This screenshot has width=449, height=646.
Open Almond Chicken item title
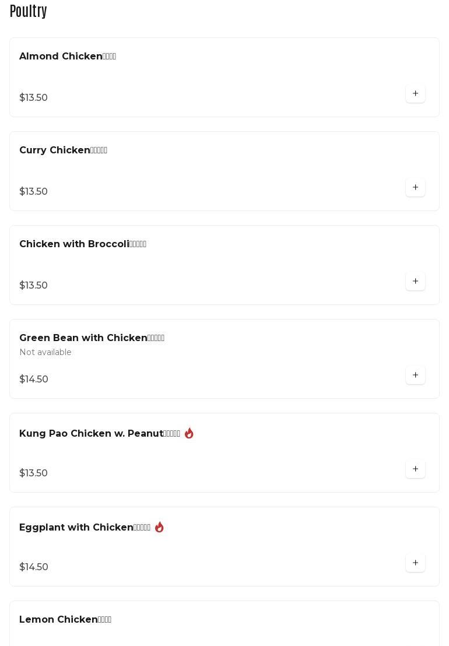[x=68, y=56]
